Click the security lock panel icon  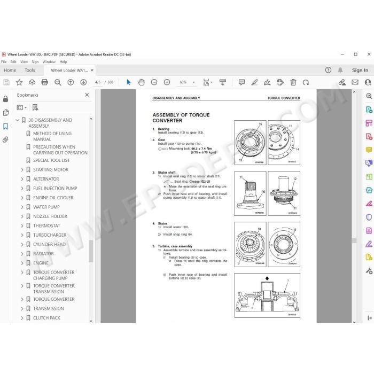click(x=5, y=99)
